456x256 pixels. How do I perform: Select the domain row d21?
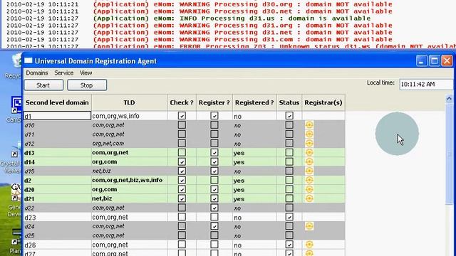(185, 198)
